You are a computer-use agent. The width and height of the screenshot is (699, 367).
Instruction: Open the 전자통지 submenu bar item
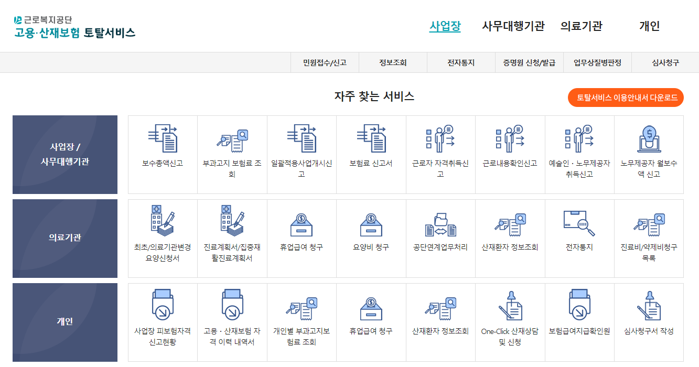click(461, 62)
